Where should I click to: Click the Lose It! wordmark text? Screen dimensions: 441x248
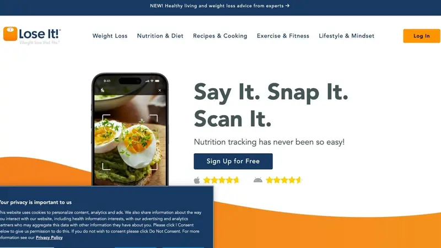click(x=40, y=34)
